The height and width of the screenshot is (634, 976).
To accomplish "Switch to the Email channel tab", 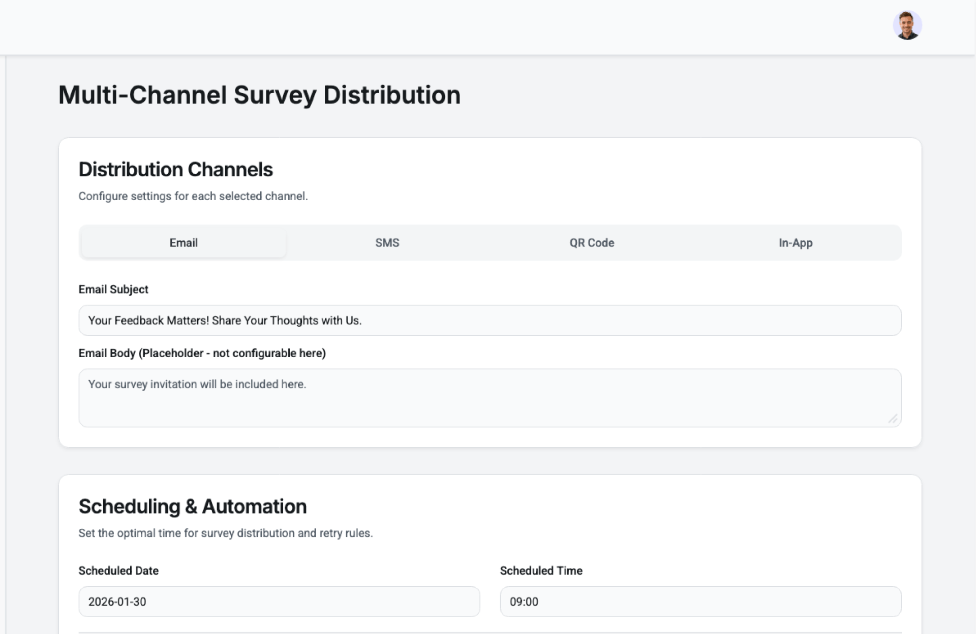I will [184, 243].
